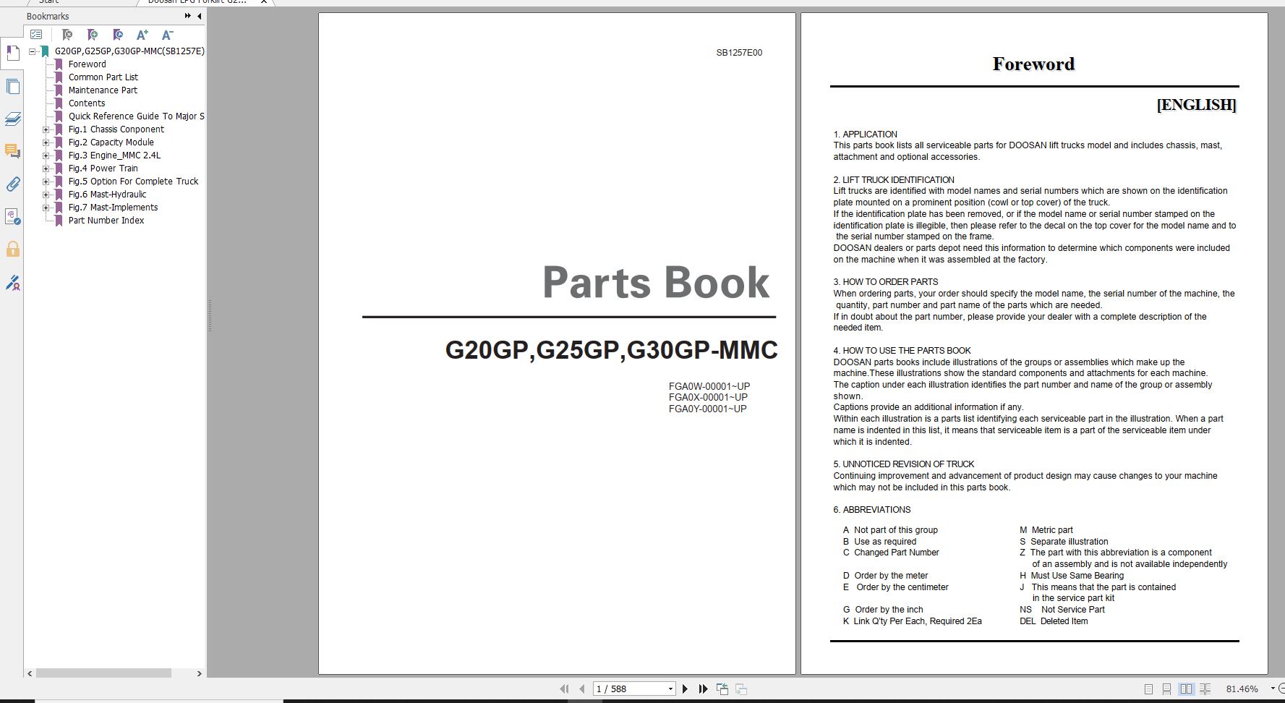Open the Layers panel in the sidebar

[12, 120]
